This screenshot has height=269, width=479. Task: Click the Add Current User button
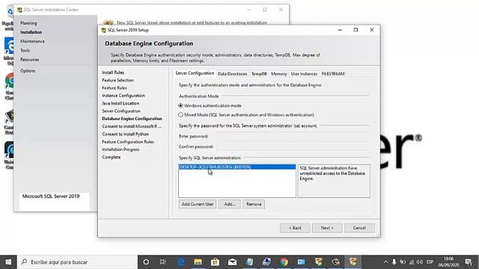(198, 204)
